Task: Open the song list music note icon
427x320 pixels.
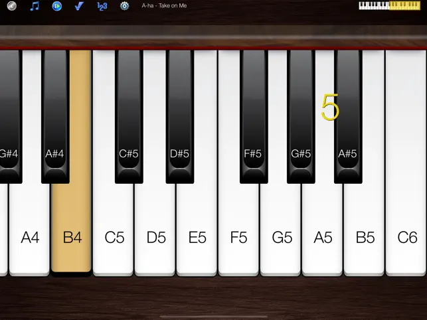Action: pyautogui.click(x=35, y=6)
